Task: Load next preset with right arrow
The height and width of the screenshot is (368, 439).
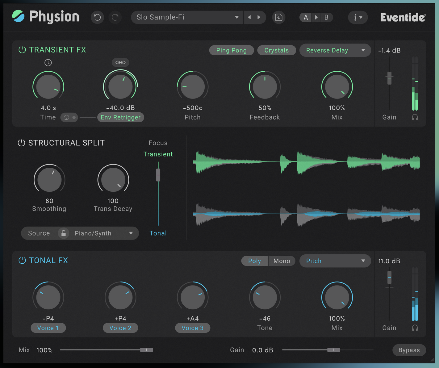Action: coord(259,17)
